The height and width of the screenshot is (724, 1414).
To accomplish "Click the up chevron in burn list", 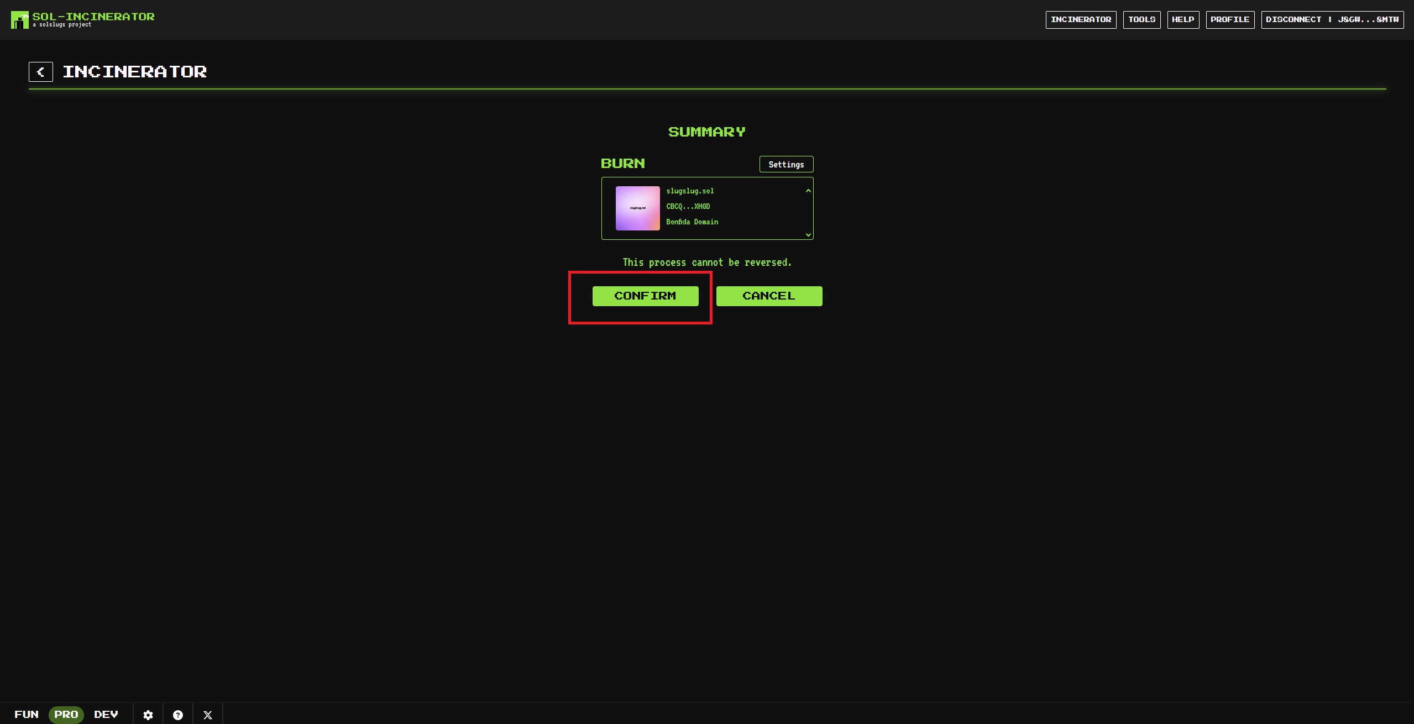I will click(808, 191).
